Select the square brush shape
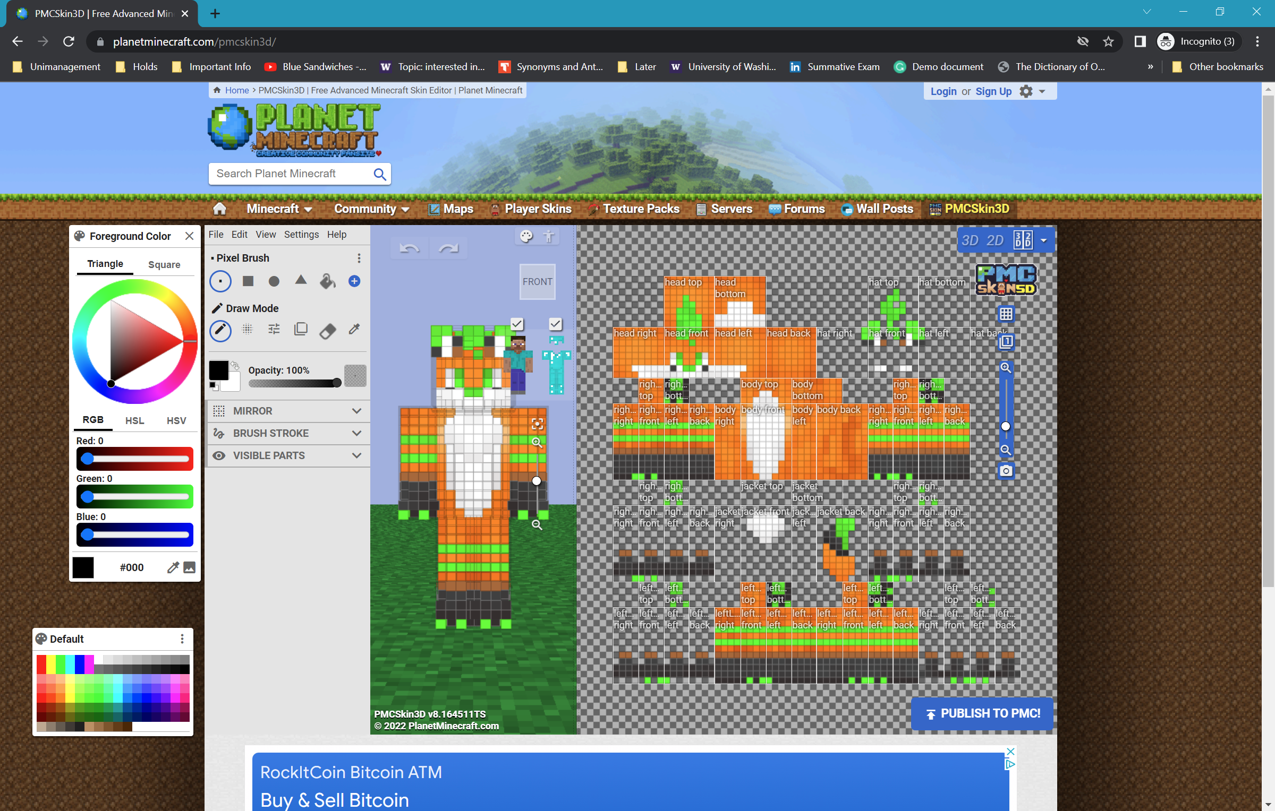 point(248,281)
